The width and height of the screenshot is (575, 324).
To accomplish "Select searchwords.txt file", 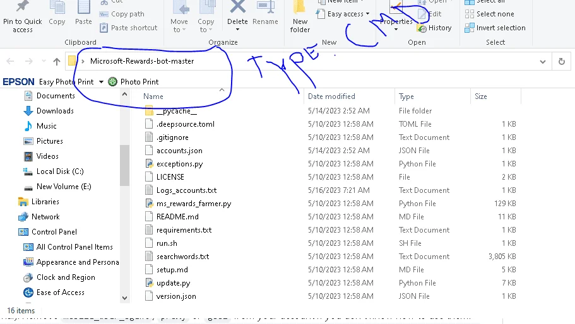I will (182, 257).
